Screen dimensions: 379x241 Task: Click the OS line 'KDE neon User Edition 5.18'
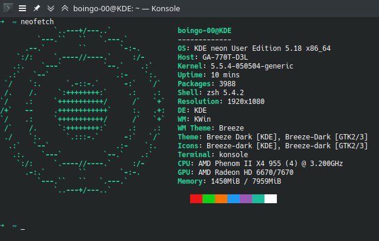coord(248,48)
